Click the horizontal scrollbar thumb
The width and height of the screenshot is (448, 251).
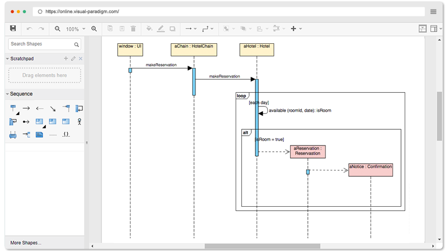click(x=262, y=246)
